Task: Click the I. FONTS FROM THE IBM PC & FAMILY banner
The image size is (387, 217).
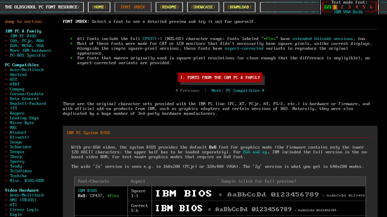Action: click(220, 77)
